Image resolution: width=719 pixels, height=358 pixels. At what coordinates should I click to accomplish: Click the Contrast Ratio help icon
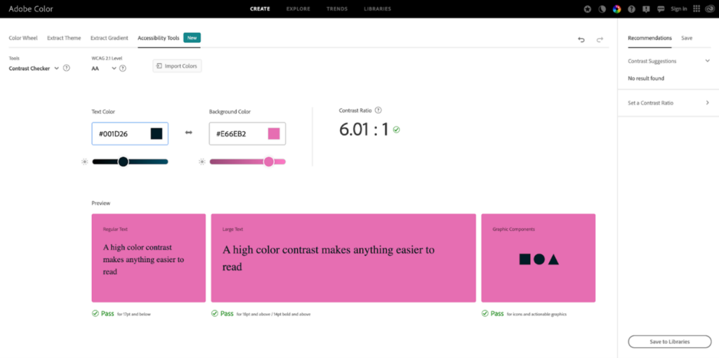click(x=378, y=110)
